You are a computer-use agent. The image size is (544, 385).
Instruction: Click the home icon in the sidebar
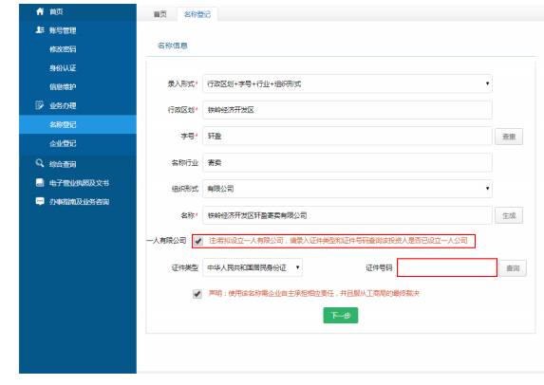(40, 11)
